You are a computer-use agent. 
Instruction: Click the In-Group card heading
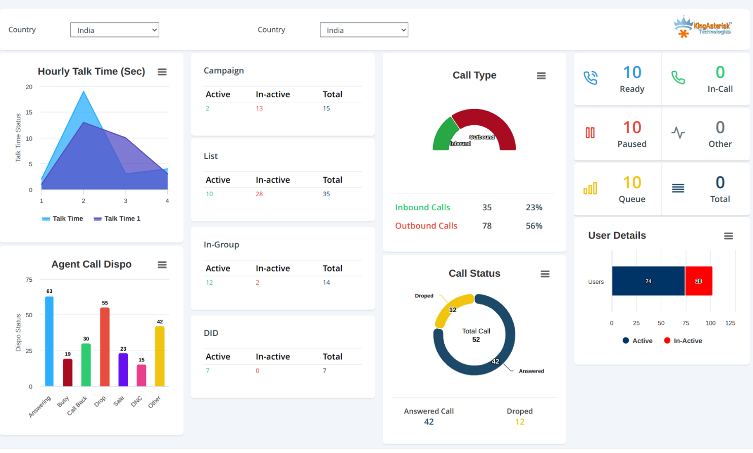(x=221, y=245)
